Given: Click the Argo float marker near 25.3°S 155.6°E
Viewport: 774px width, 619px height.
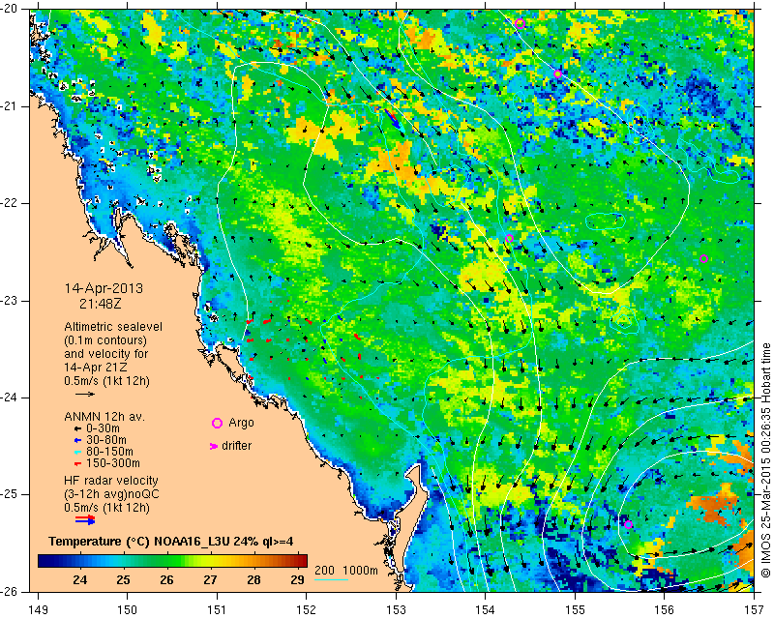Looking at the screenshot, I should click(x=628, y=524).
